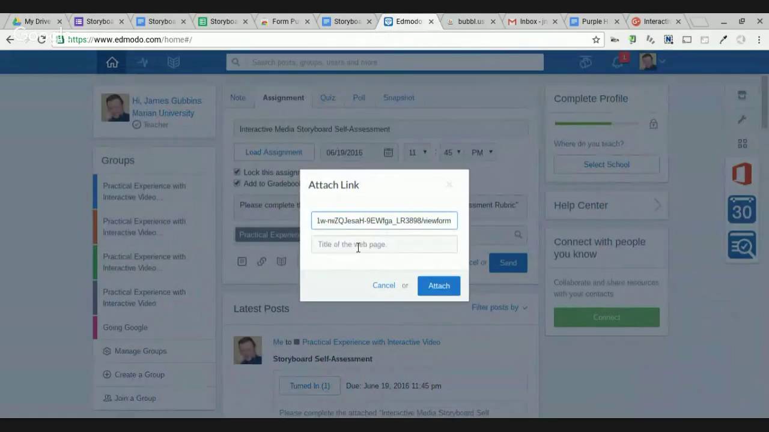This screenshot has width=769, height=432.
Task: Bookmark page with the star icon
Action: click(x=596, y=40)
